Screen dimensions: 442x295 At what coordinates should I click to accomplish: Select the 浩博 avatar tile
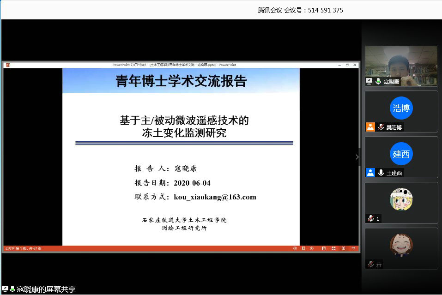[x=401, y=108]
